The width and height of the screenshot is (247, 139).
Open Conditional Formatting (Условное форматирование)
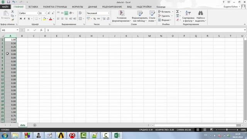122,16
